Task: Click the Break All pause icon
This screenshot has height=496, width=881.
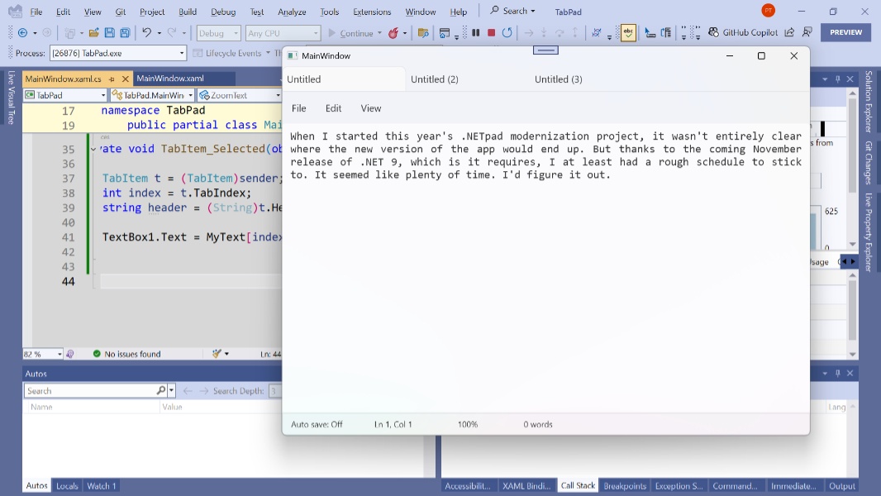Action: pos(476,34)
